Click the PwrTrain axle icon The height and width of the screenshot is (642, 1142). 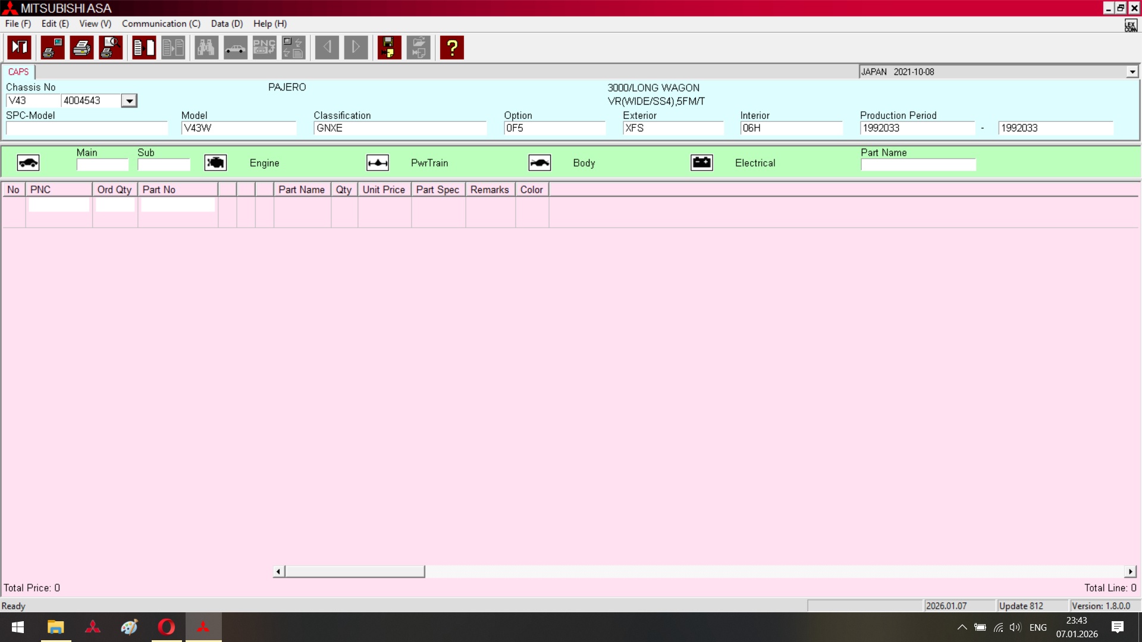378,163
